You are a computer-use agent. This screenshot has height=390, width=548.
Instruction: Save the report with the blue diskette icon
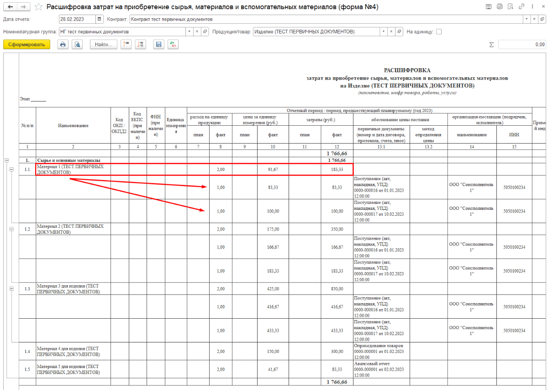[158, 44]
